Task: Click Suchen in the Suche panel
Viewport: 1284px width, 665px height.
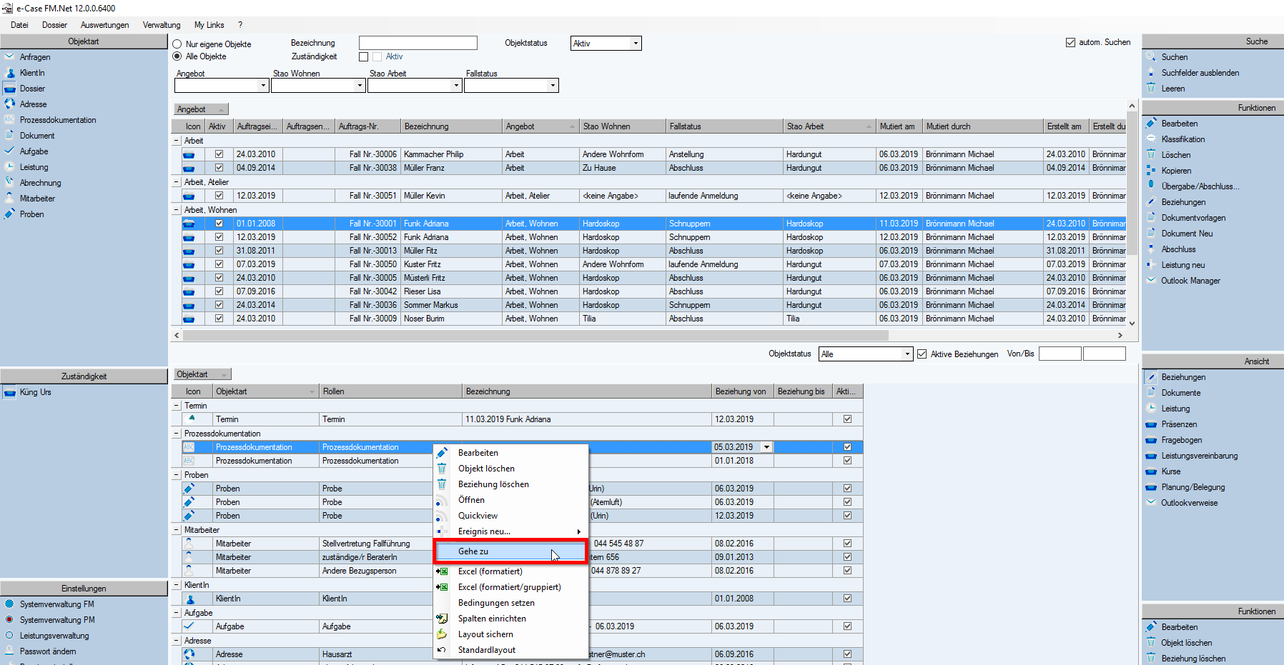Action: tap(1175, 57)
